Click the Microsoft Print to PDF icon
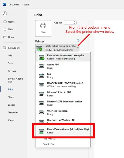Image resolution: width=124 pixels, height=158 pixels. click(x=41, y=94)
